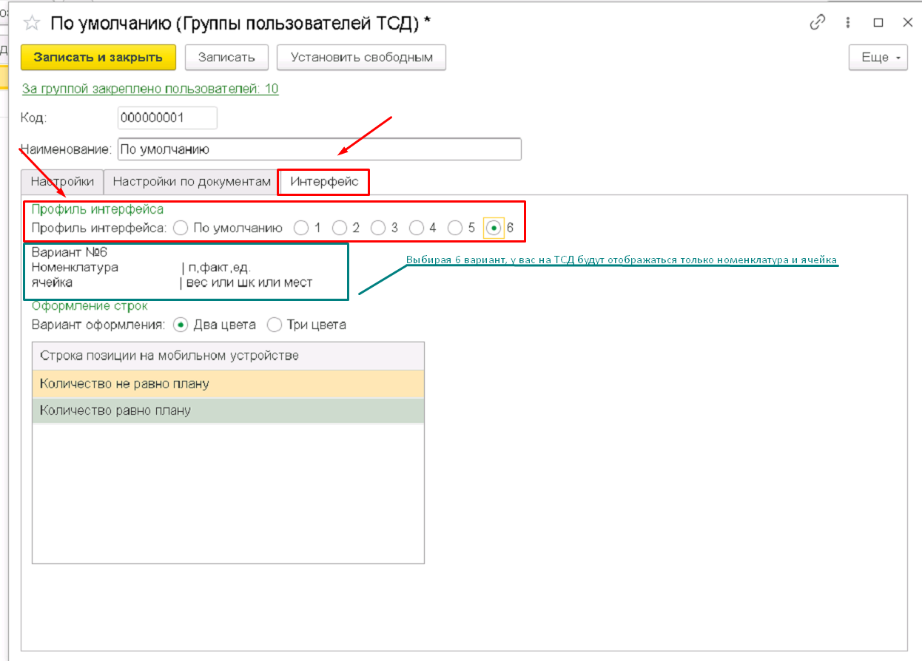Click into the "Наименование" text field

click(x=319, y=149)
